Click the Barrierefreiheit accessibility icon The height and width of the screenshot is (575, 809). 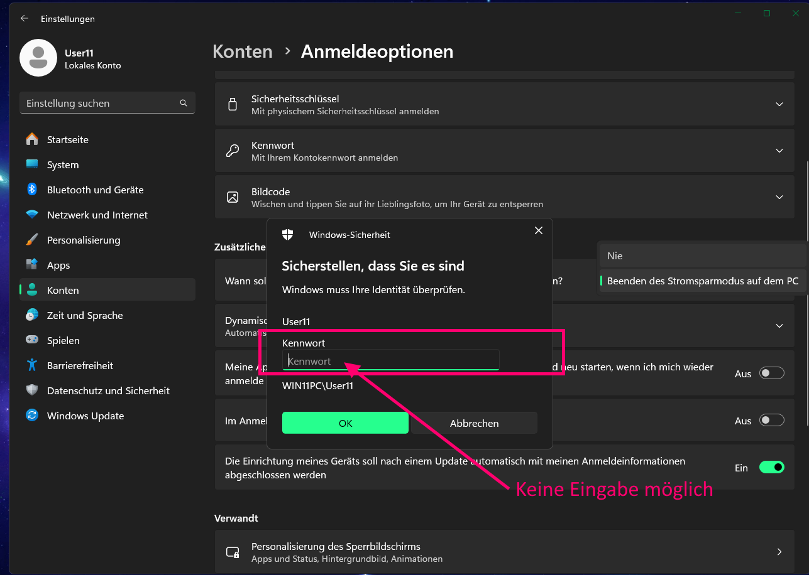pos(32,365)
